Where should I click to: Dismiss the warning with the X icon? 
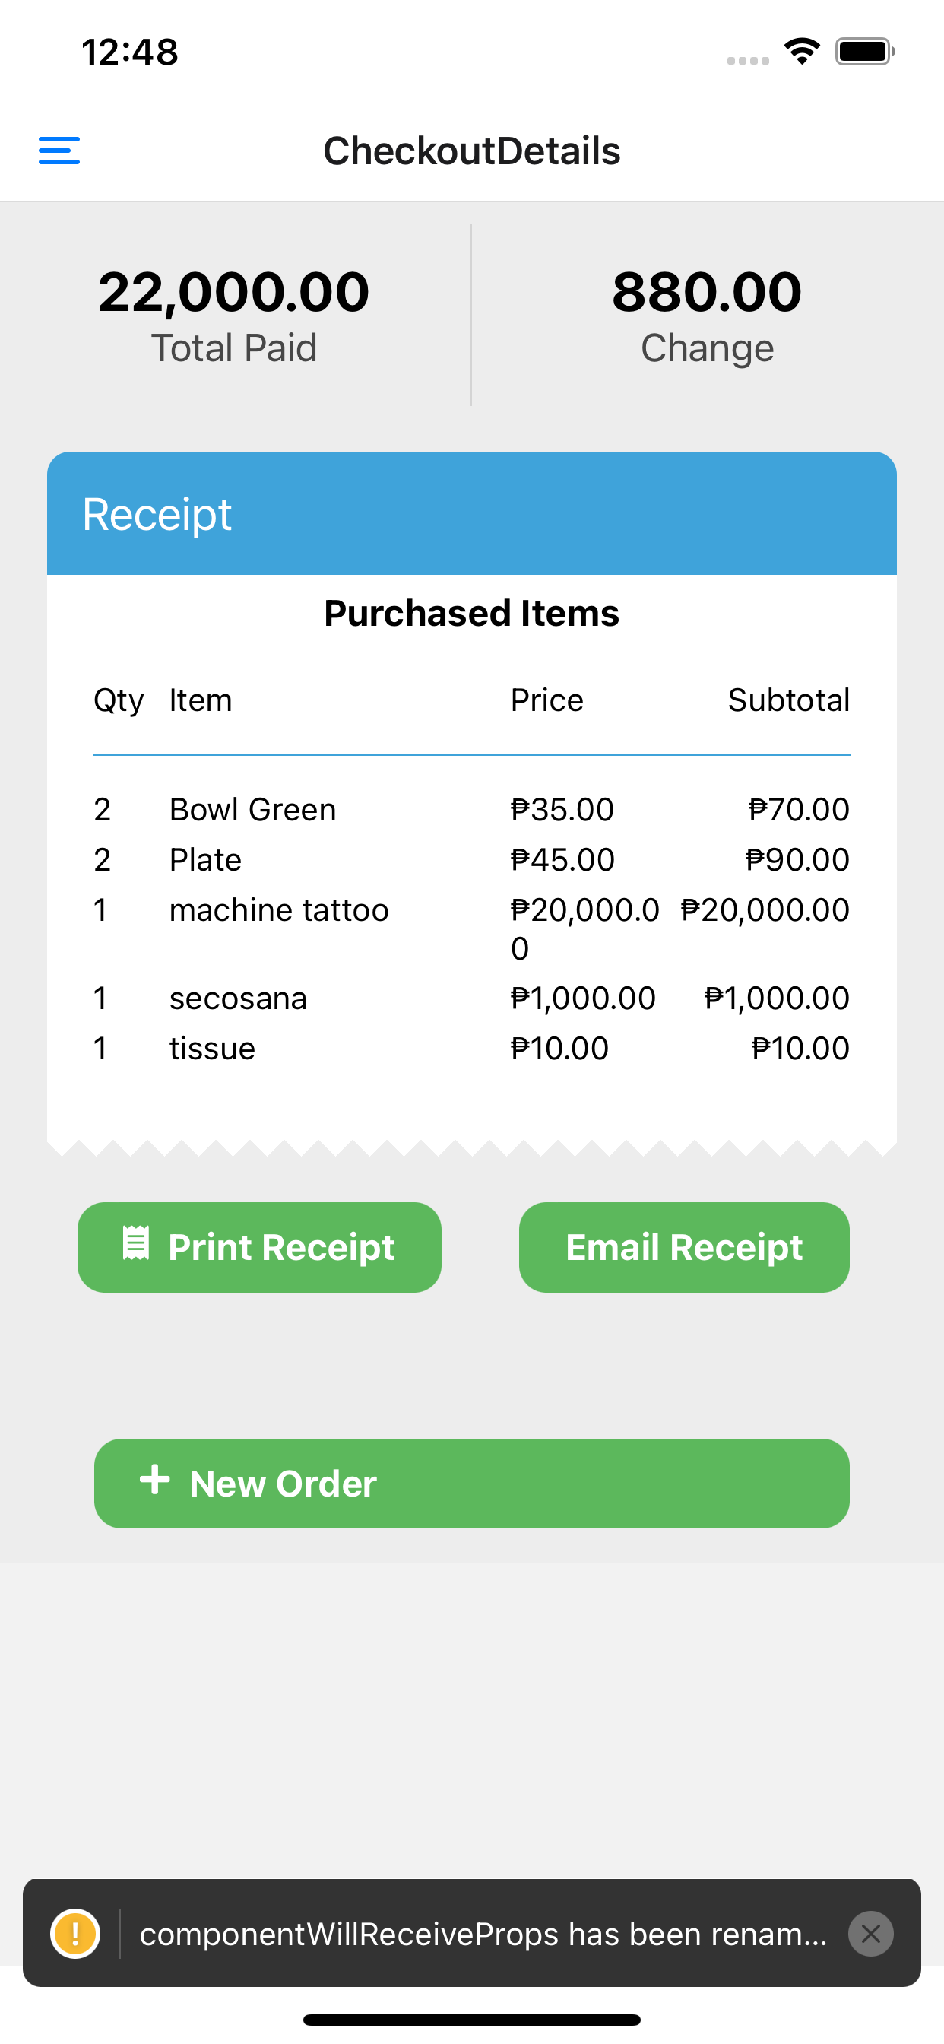(x=870, y=1934)
